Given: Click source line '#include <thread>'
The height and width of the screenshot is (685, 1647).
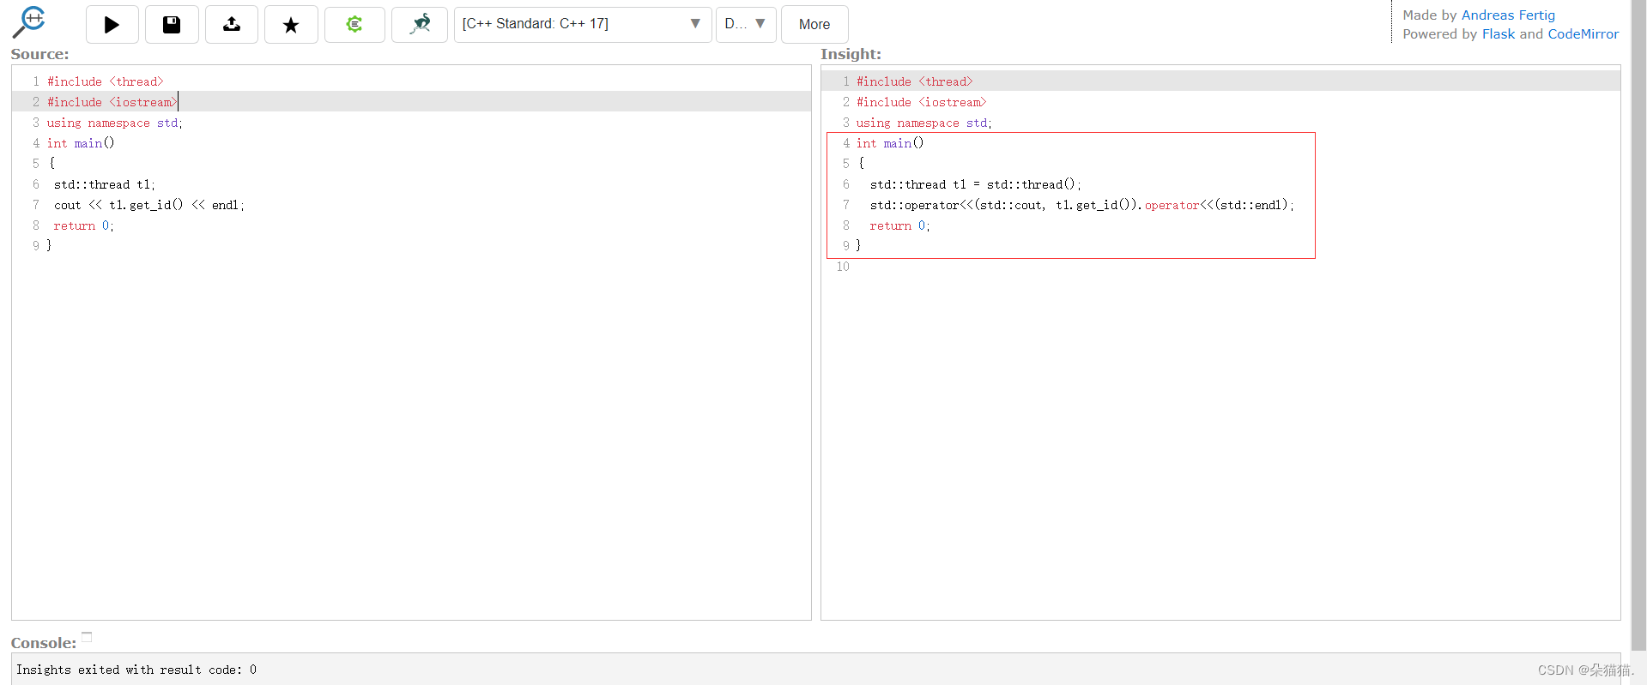Looking at the screenshot, I should [105, 81].
